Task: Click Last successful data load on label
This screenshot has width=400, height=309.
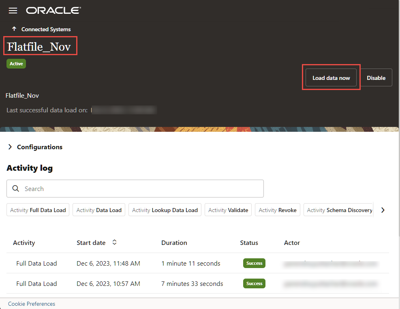Action: [x=47, y=110]
